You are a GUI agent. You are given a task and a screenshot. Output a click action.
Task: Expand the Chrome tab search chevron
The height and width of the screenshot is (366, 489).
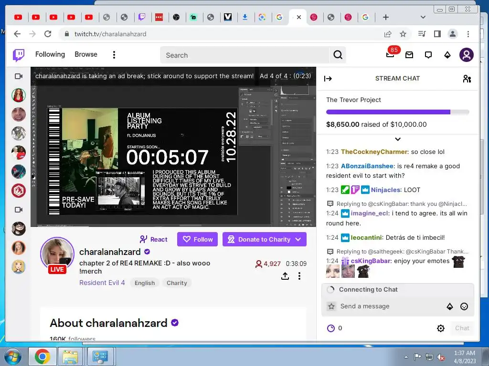point(423,17)
